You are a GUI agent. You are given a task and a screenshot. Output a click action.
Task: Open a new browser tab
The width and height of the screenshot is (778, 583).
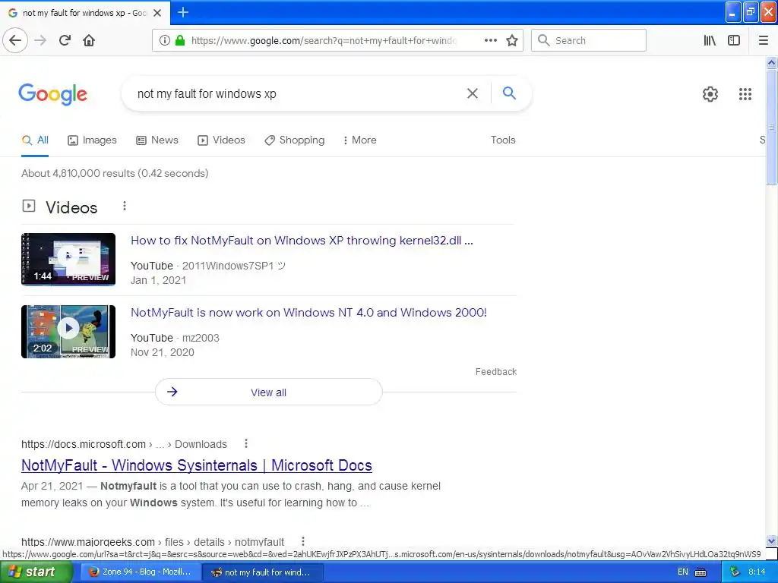(183, 12)
